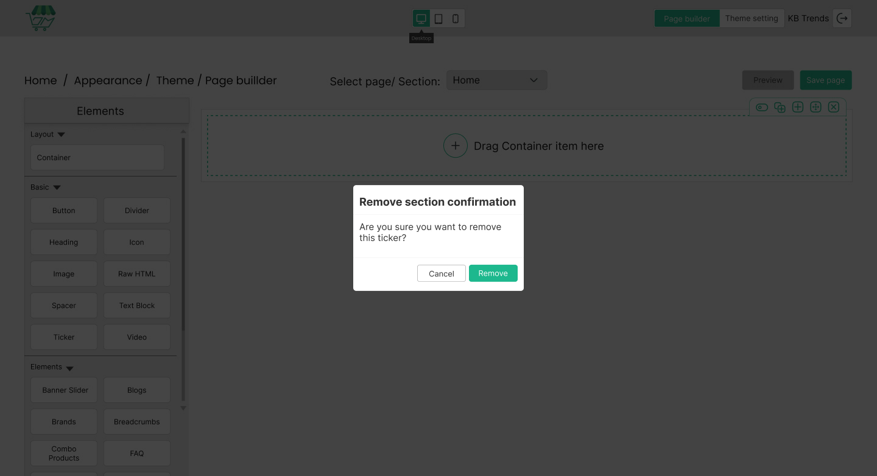Select the Raw HTML element tile
Viewport: 877px width, 476px height.
(137, 274)
